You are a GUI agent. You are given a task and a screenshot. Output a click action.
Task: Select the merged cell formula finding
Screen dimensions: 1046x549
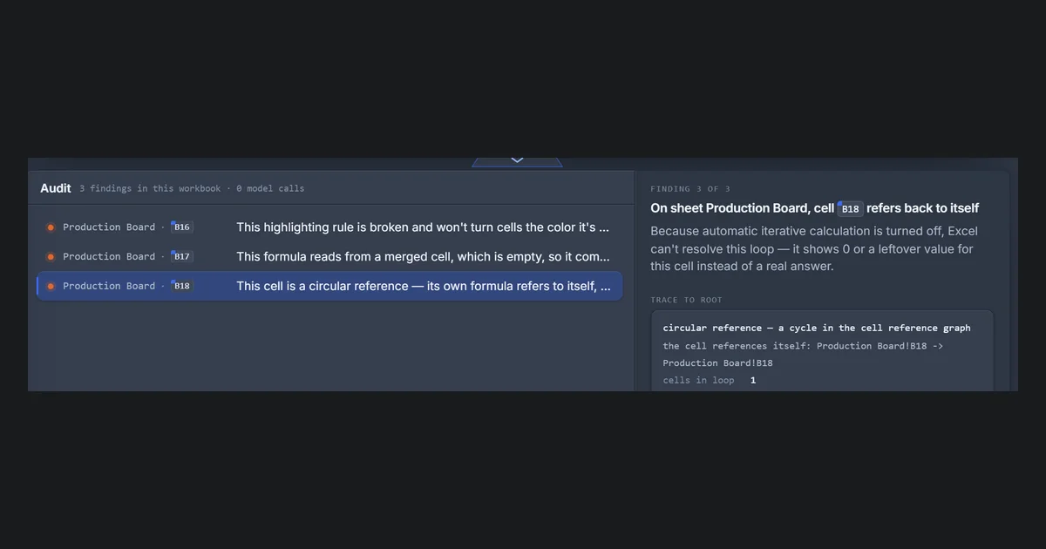point(329,257)
